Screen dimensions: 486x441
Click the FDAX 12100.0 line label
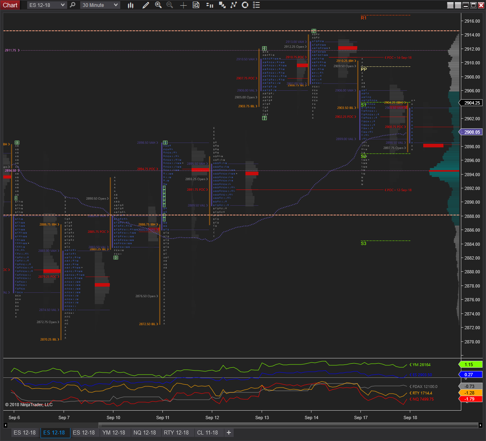click(x=423, y=386)
